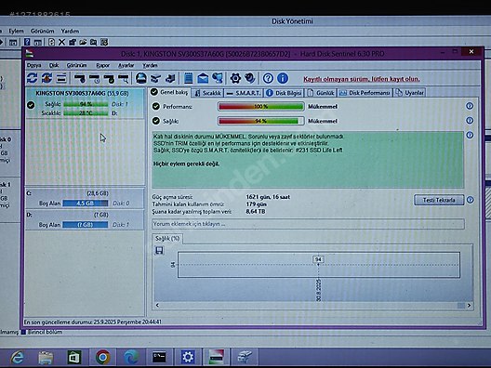491x368 pixels.
Task: Click the disk icon with magnifier
Action: tap(124, 78)
